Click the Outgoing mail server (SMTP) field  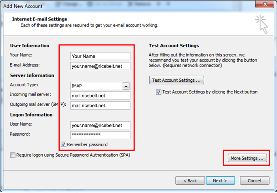(x=100, y=105)
